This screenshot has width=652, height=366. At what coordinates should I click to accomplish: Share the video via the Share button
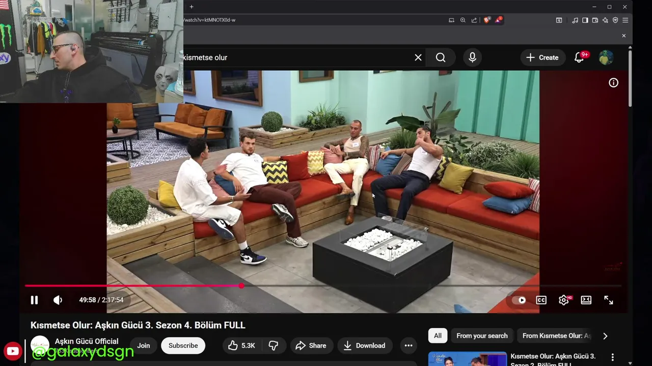(x=311, y=346)
